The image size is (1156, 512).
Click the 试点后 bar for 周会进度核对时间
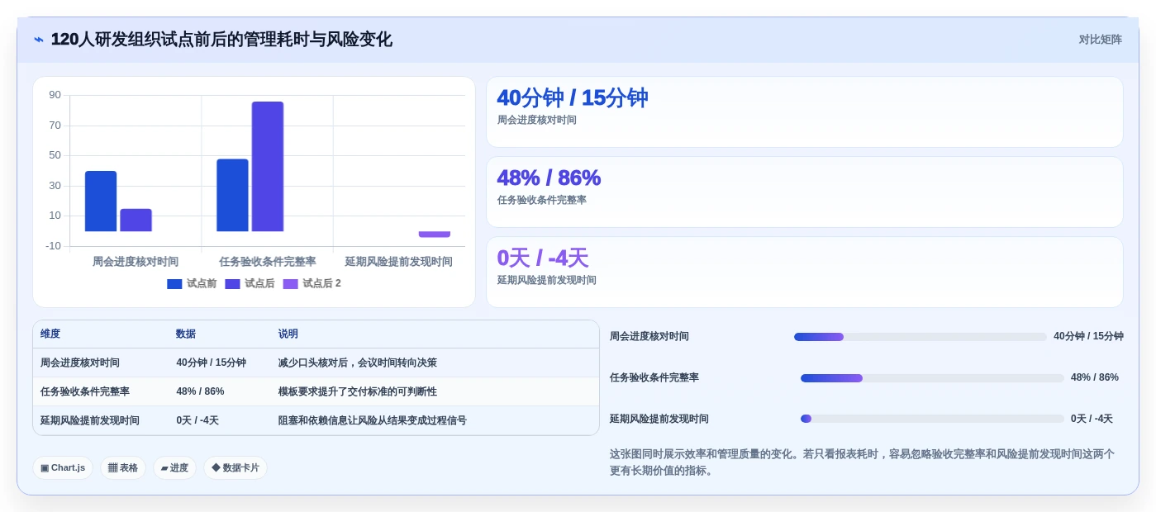(x=136, y=220)
